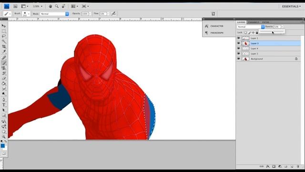Viewport: 305px width, 172px height.
Task: Select the Eyedropper tool
Action: pos(4,52)
